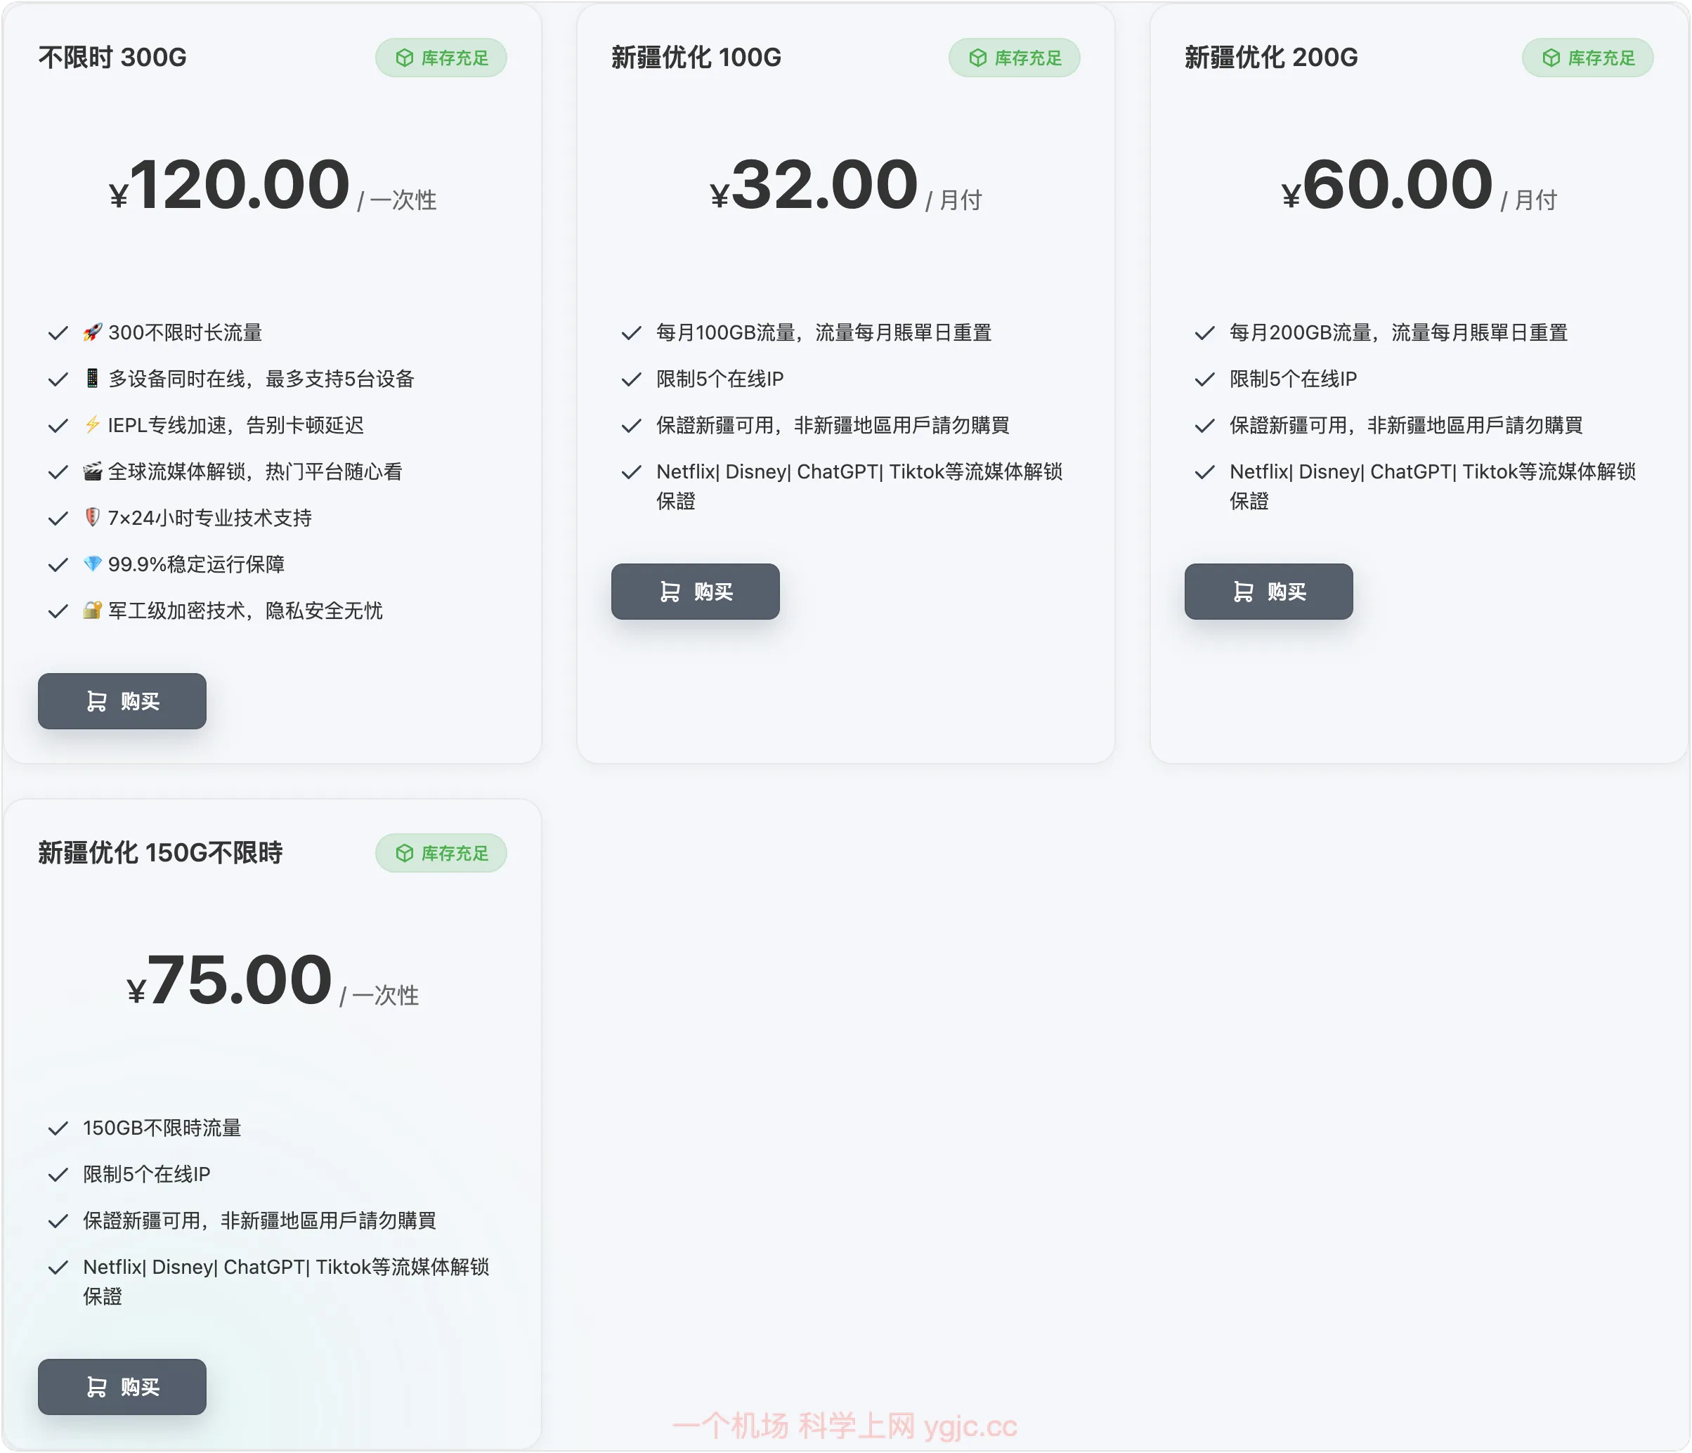
Task: Click the checkmark beside 限制5个在线IP in 100G plan
Action: coord(630,378)
